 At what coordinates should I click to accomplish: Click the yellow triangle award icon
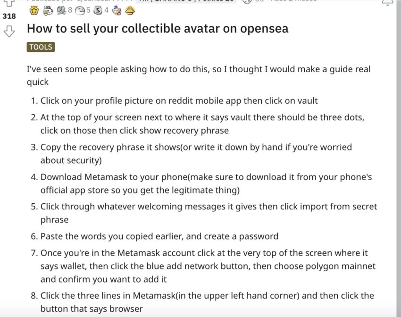[x=130, y=10]
